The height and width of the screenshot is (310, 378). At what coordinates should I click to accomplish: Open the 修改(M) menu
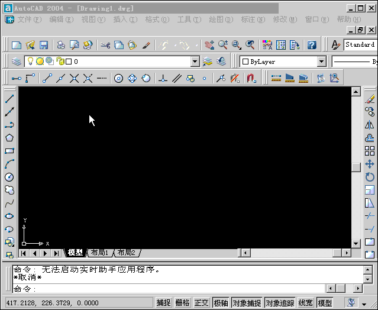285,20
